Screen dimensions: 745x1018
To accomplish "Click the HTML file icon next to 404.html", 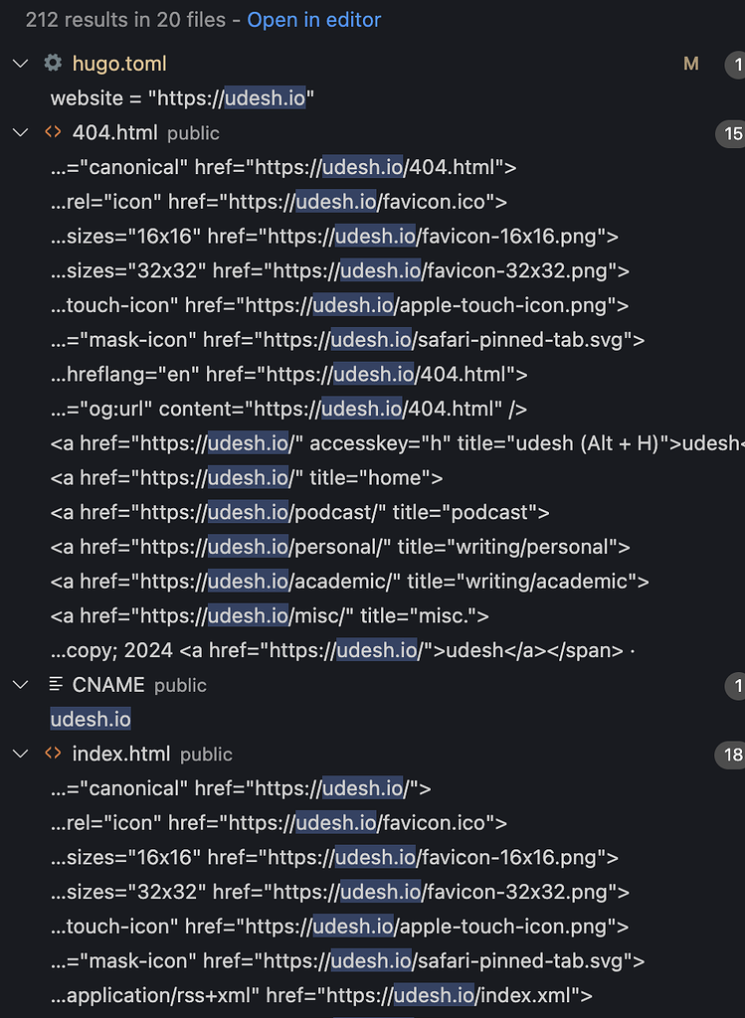I will 53,132.
